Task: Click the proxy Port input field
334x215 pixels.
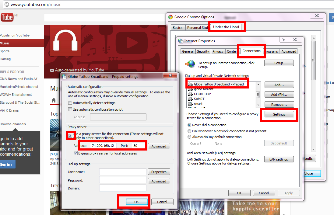Action: 139,146
